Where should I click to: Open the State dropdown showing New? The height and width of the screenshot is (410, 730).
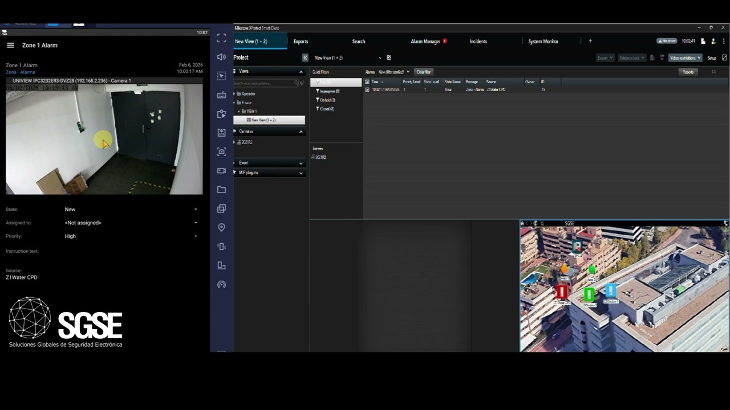click(131, 210)
